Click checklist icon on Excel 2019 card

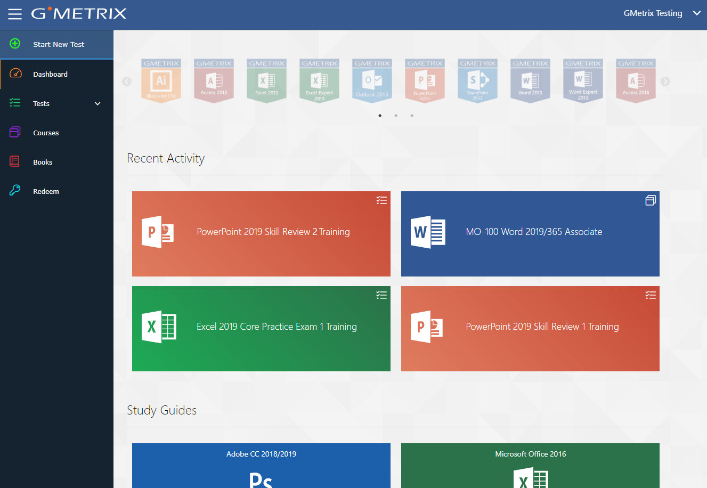(x=381, y=295)
